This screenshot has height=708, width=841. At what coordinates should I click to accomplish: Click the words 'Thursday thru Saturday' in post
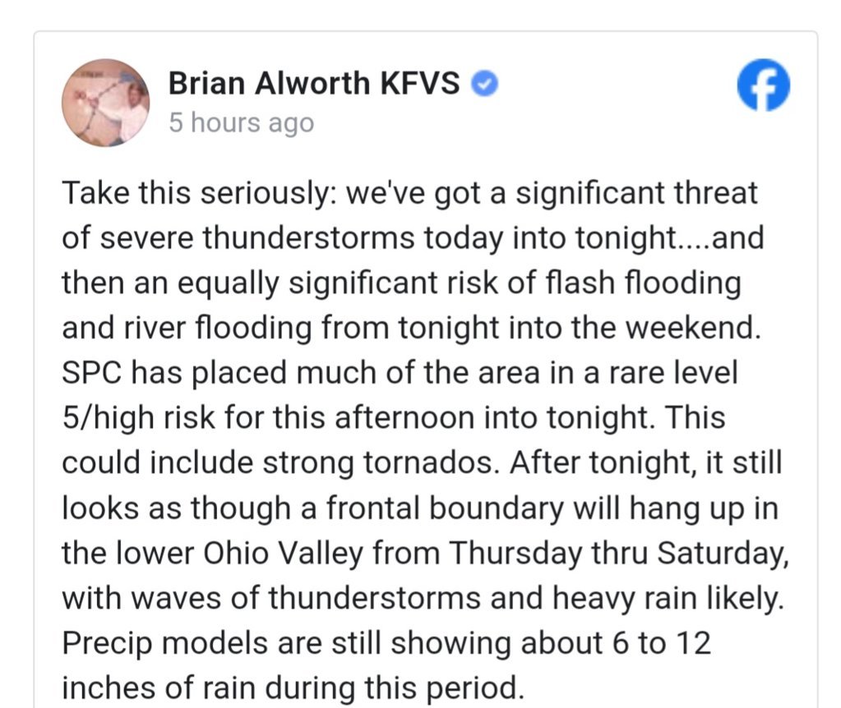617,553
